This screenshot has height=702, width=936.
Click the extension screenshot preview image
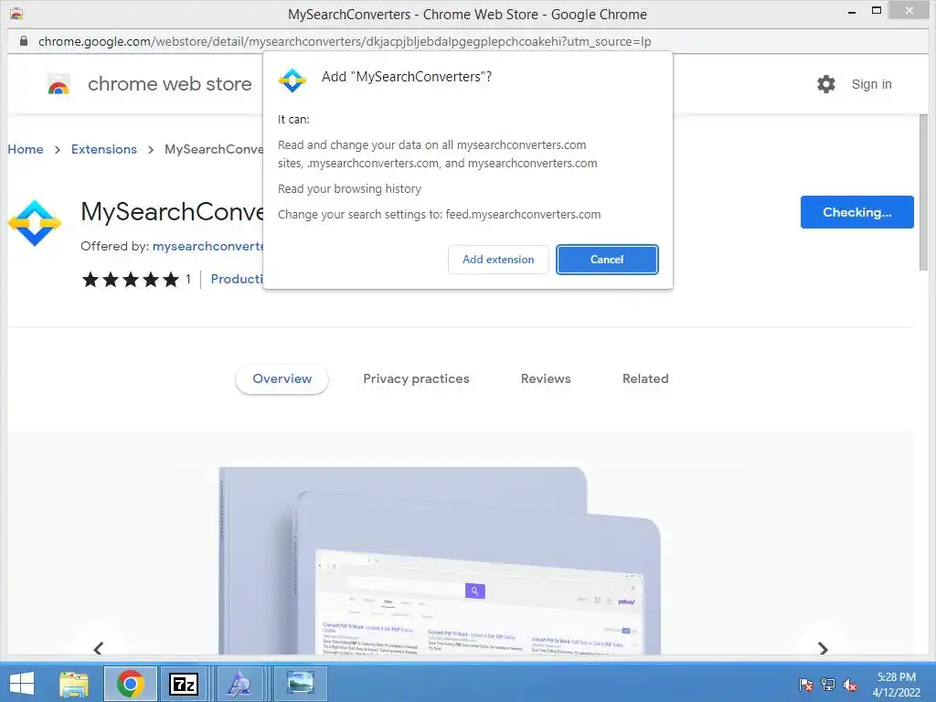click(440, 560)
